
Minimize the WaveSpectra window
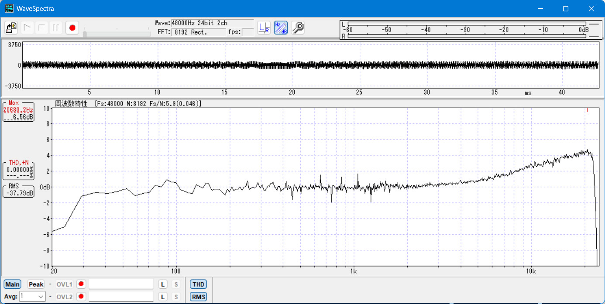click(x=540, y=9)
